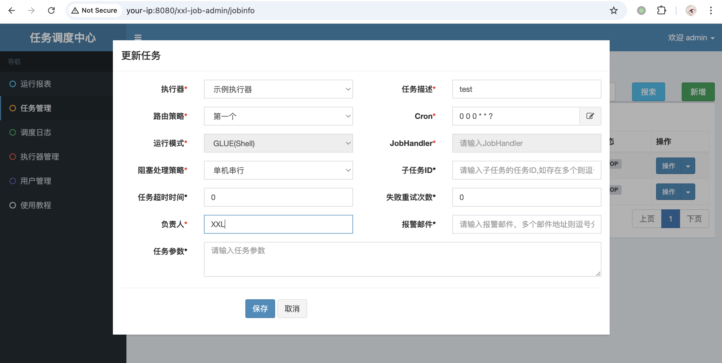Open the browser extensions puzzle icon
Viewport: 722px width, 363px height.
click(661, 11)
